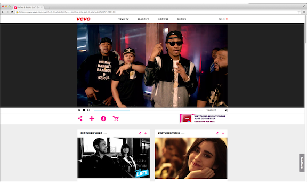Screen dimensions: 307x192
Task: Show video info with the i icon
Action: [103, 118]
